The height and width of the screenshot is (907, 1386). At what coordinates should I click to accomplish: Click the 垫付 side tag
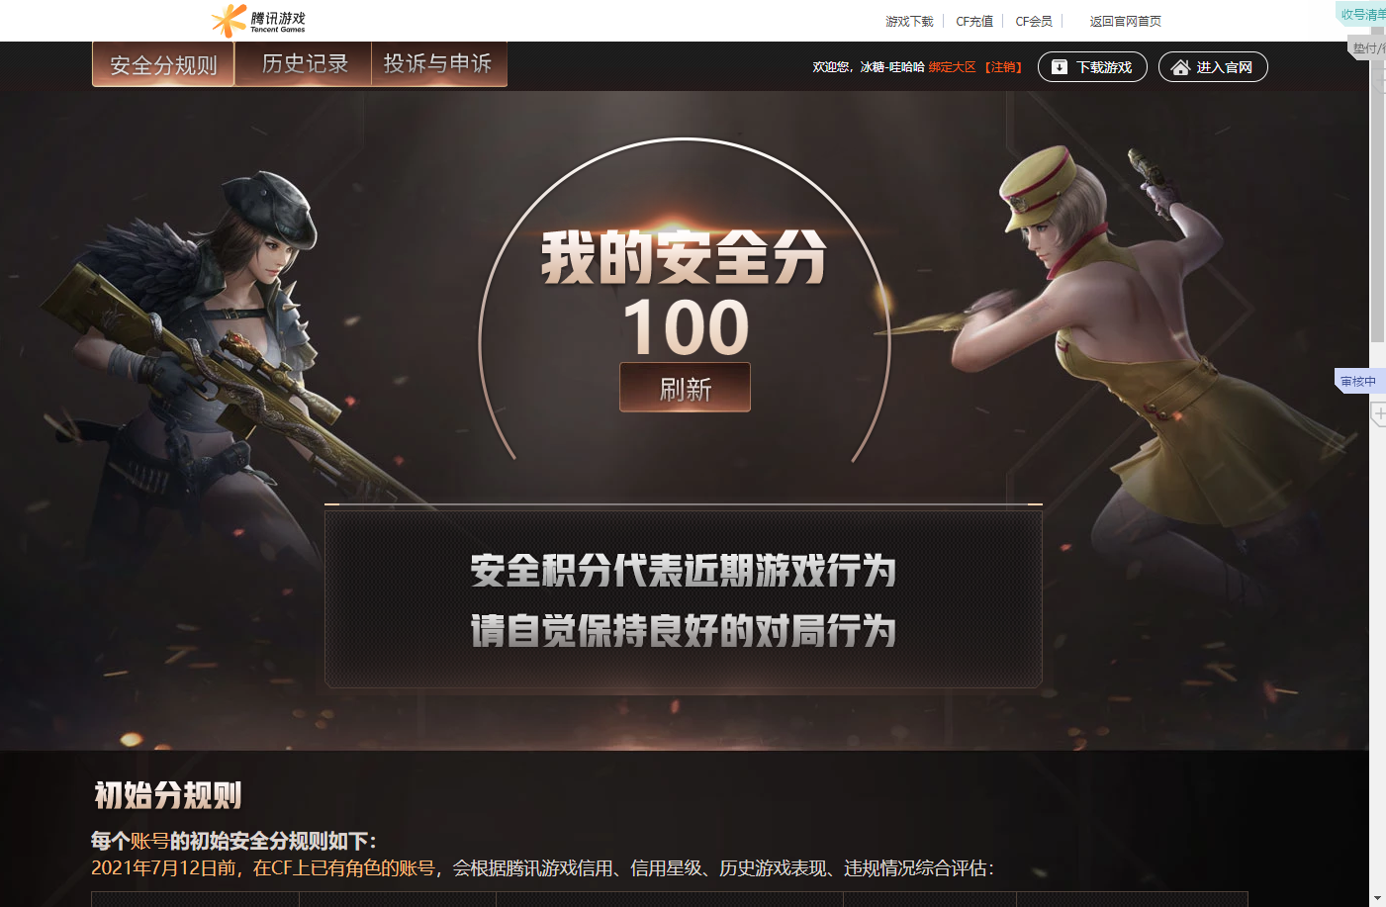[x=1368, y=48]
